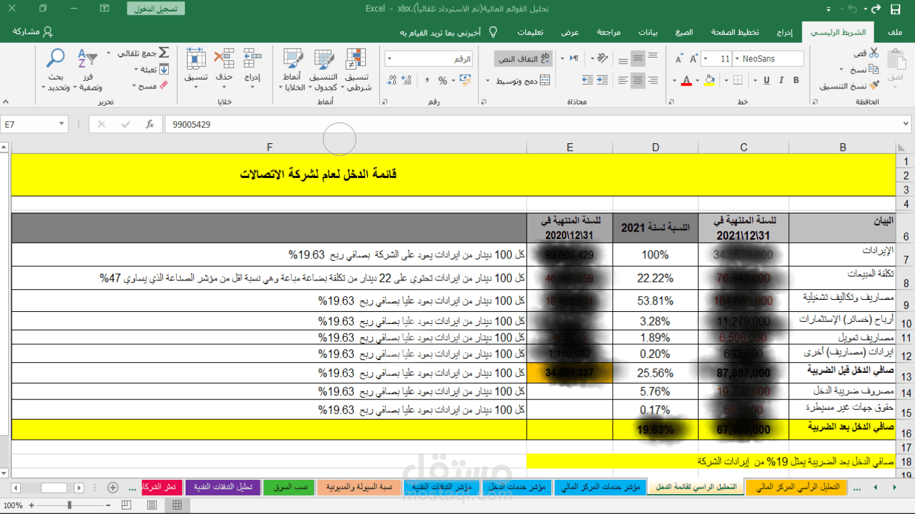This screenshot has height=514, width=915.
Task: Open the Data (بيانات) tab
Action: click(648, 32)
